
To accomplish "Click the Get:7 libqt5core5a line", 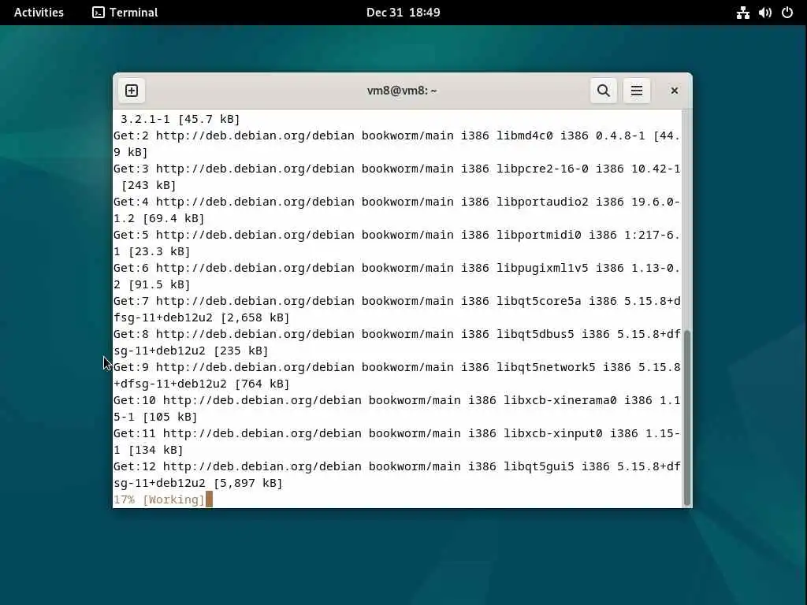I will click(x=397, y=301).
